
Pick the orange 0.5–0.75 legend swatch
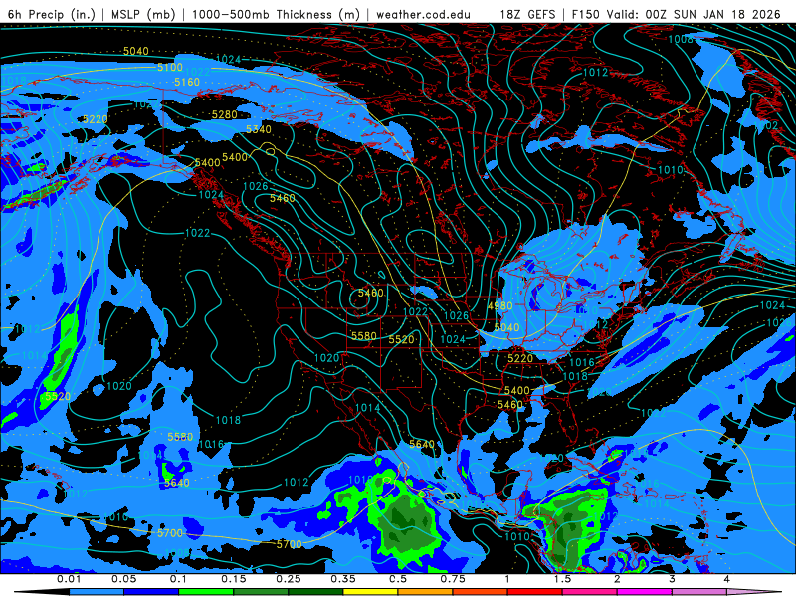pos(426,592)
